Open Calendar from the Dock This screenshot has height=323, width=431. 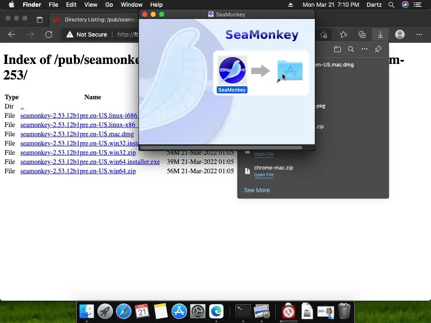[142, 311]
